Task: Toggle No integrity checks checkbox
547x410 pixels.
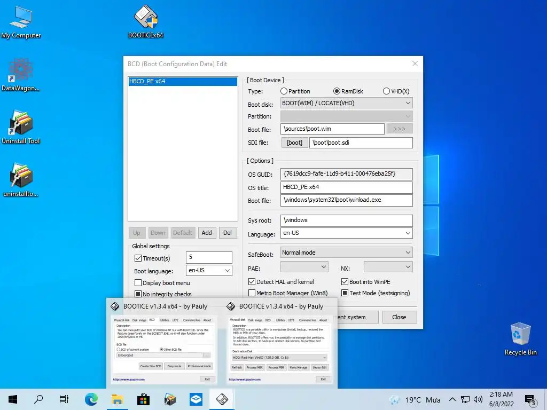Action: 138,294
